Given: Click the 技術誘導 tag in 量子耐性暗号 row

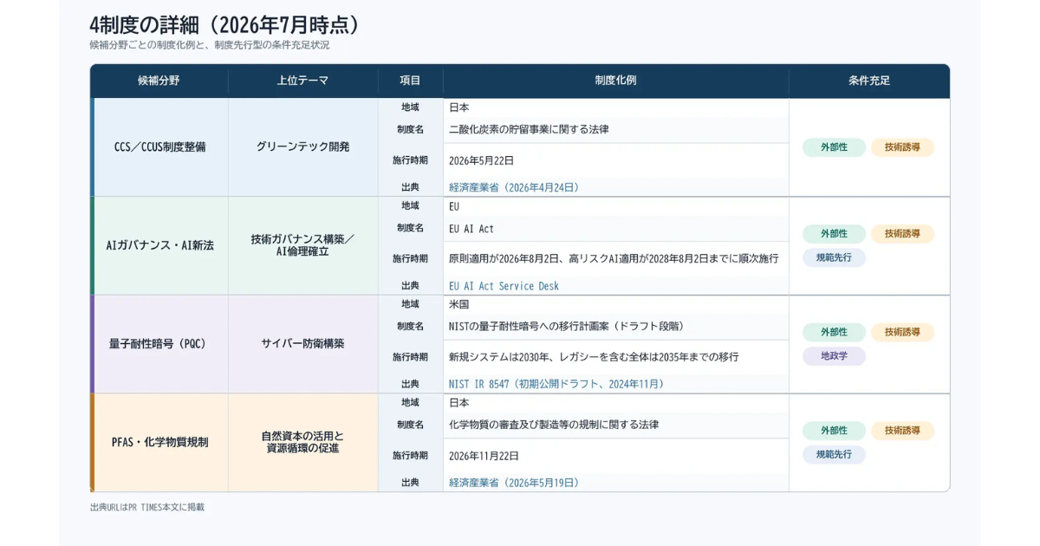Looking at the screenshot, I should 902,332.
